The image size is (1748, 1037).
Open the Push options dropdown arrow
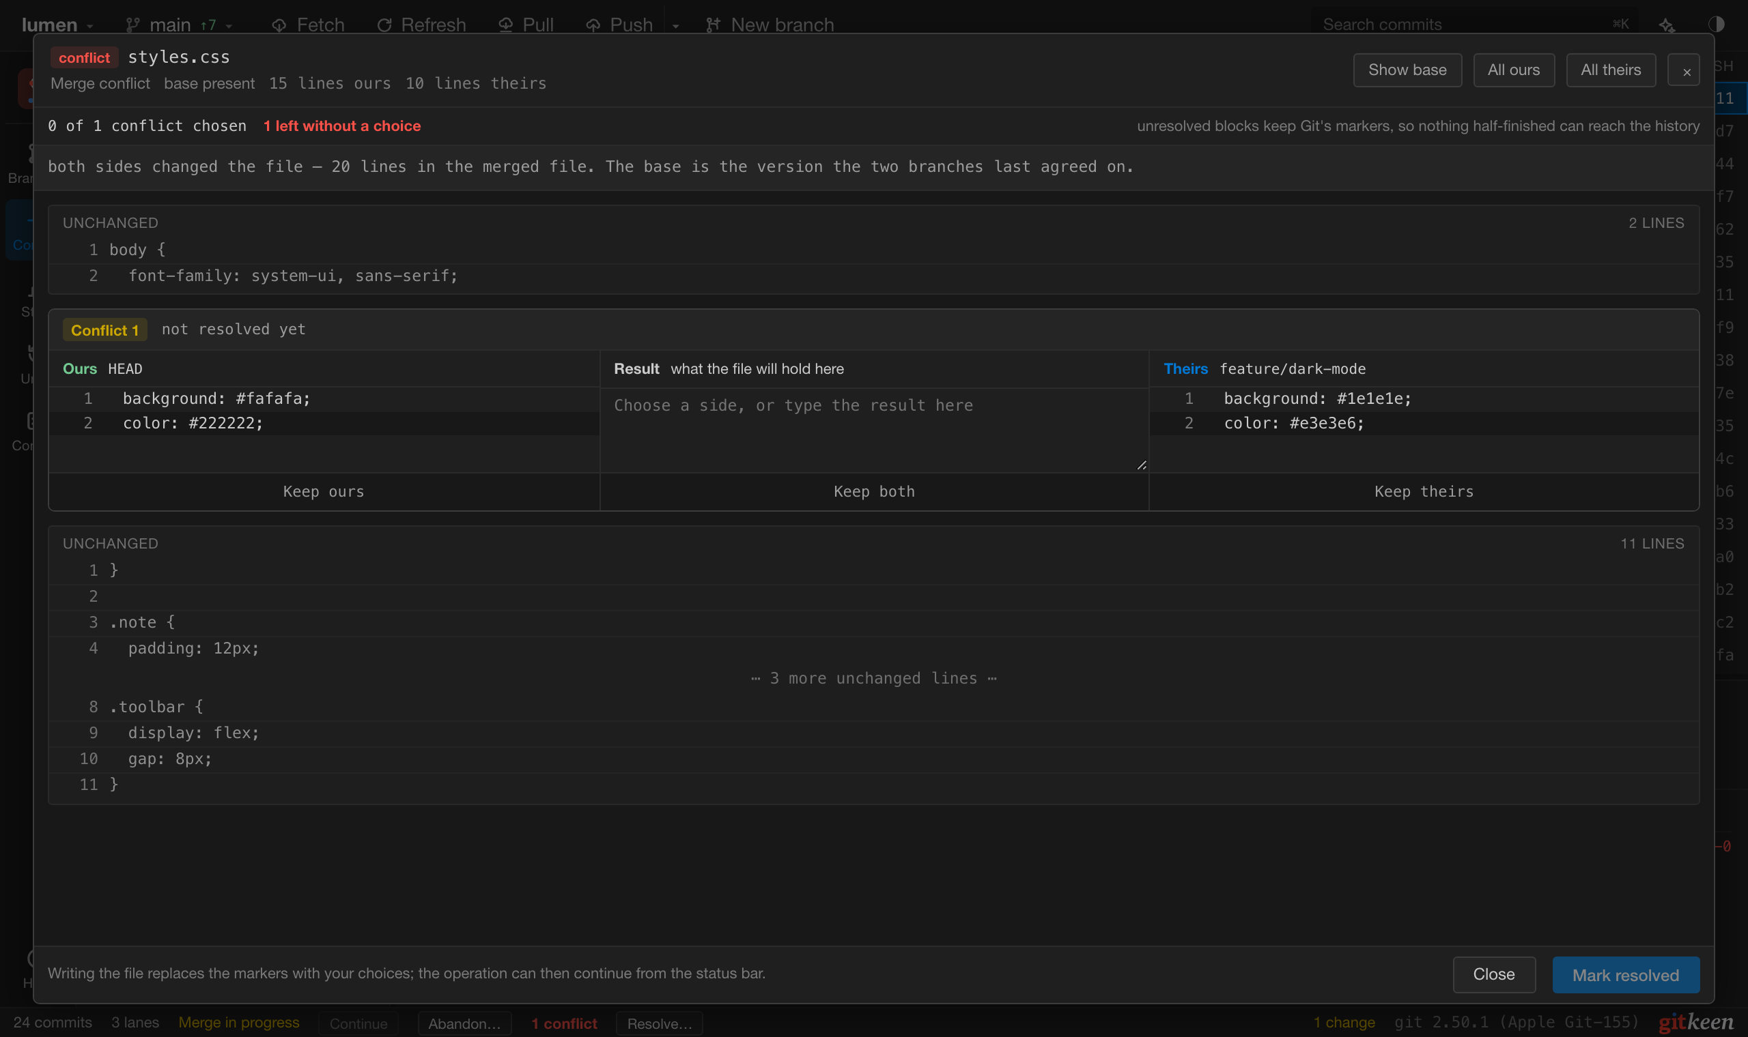675,26
